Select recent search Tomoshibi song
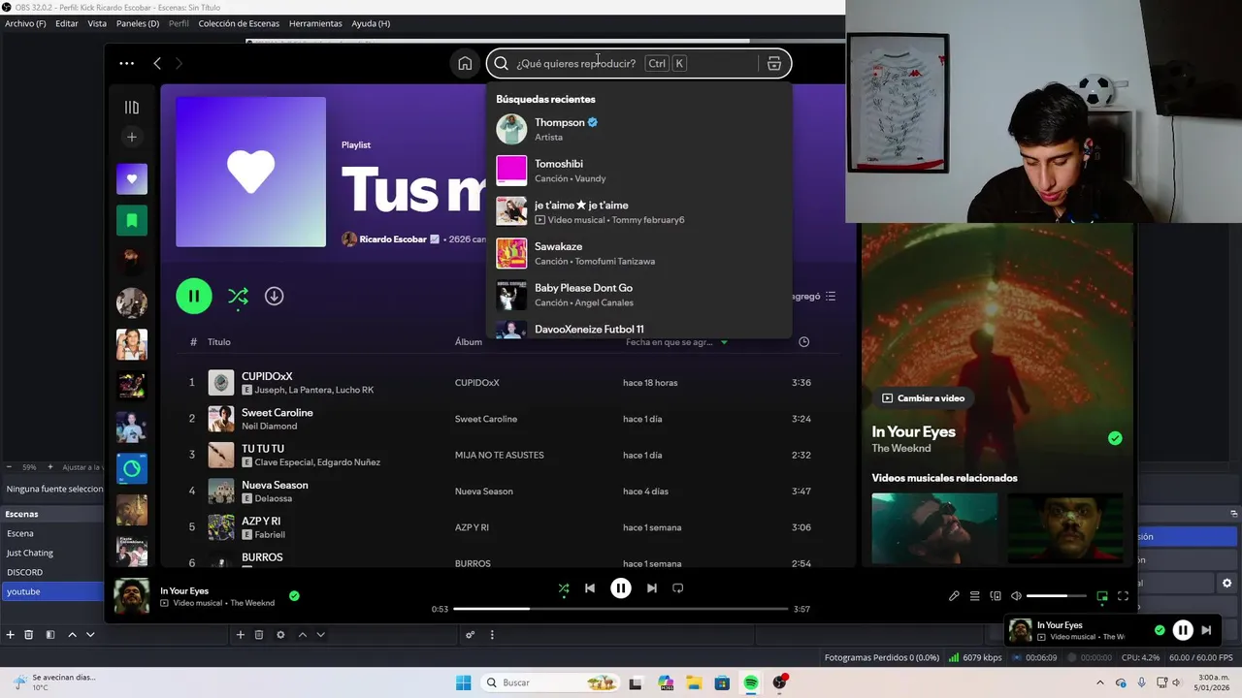The height and width of the screenshot is (698, 1242). pyautogui.click(x=638, y=171)
